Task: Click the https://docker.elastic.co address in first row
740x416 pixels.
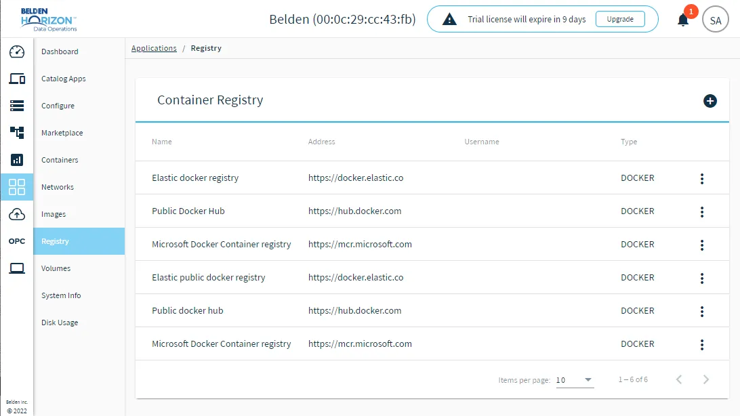Action: 356,178
